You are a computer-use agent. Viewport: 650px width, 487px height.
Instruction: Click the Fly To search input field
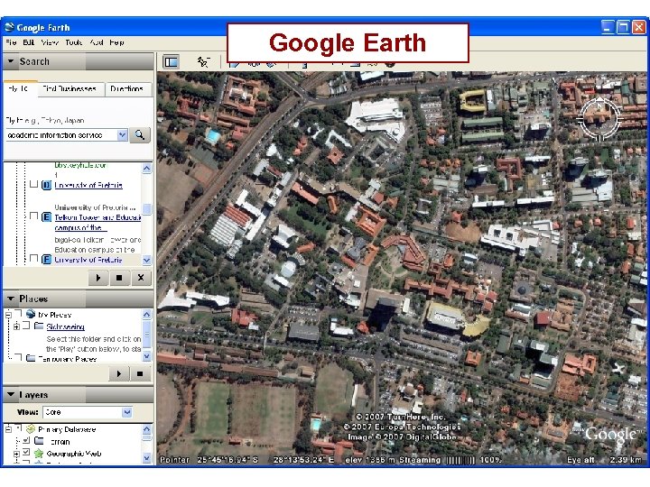[x=61, y=135]
